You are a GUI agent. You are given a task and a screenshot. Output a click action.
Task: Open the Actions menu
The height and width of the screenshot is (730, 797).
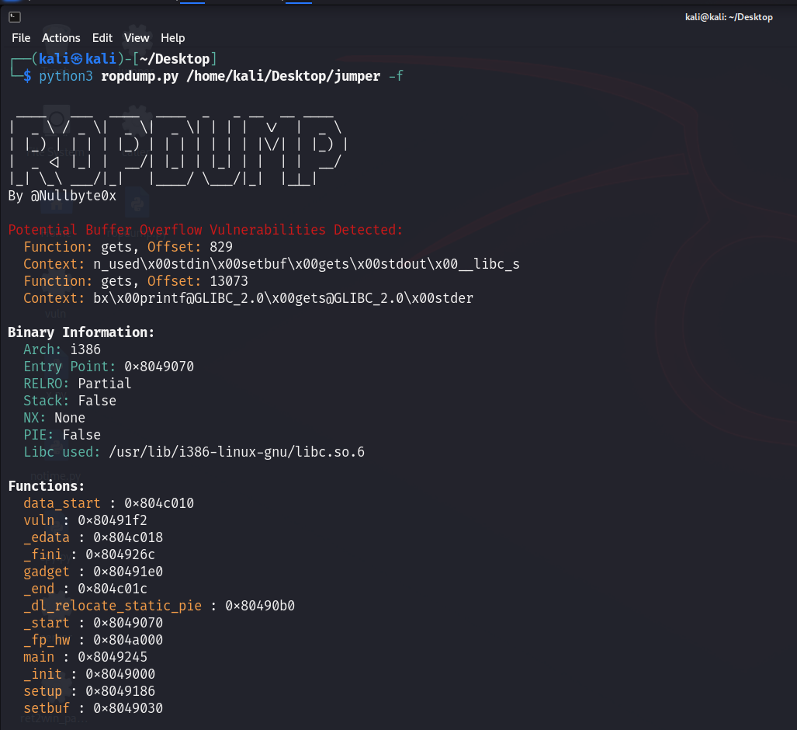pos(61,38)
